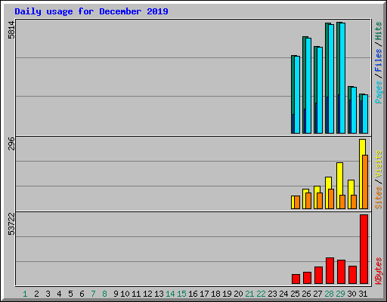
Task: Click green weekend day label 15
Action: (181, 294)
